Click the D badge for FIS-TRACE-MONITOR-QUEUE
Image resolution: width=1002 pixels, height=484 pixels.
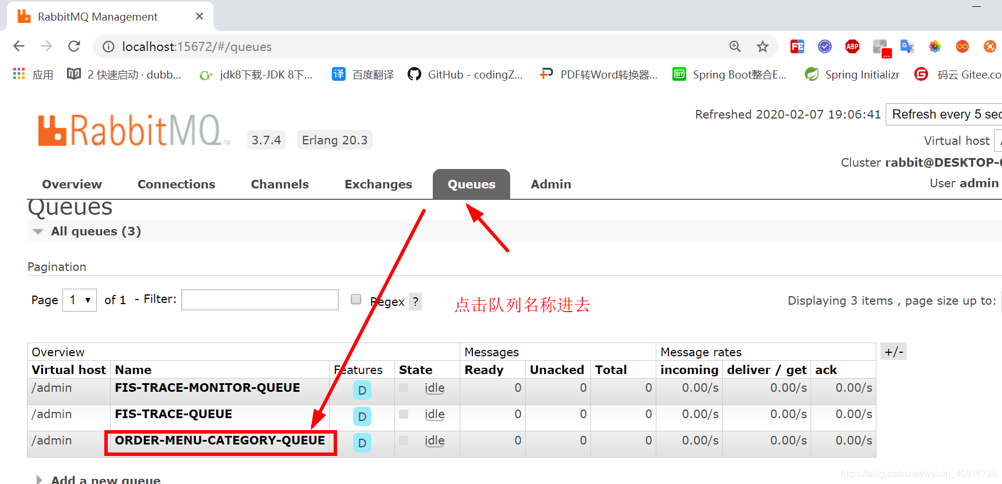tap(362, 390)
